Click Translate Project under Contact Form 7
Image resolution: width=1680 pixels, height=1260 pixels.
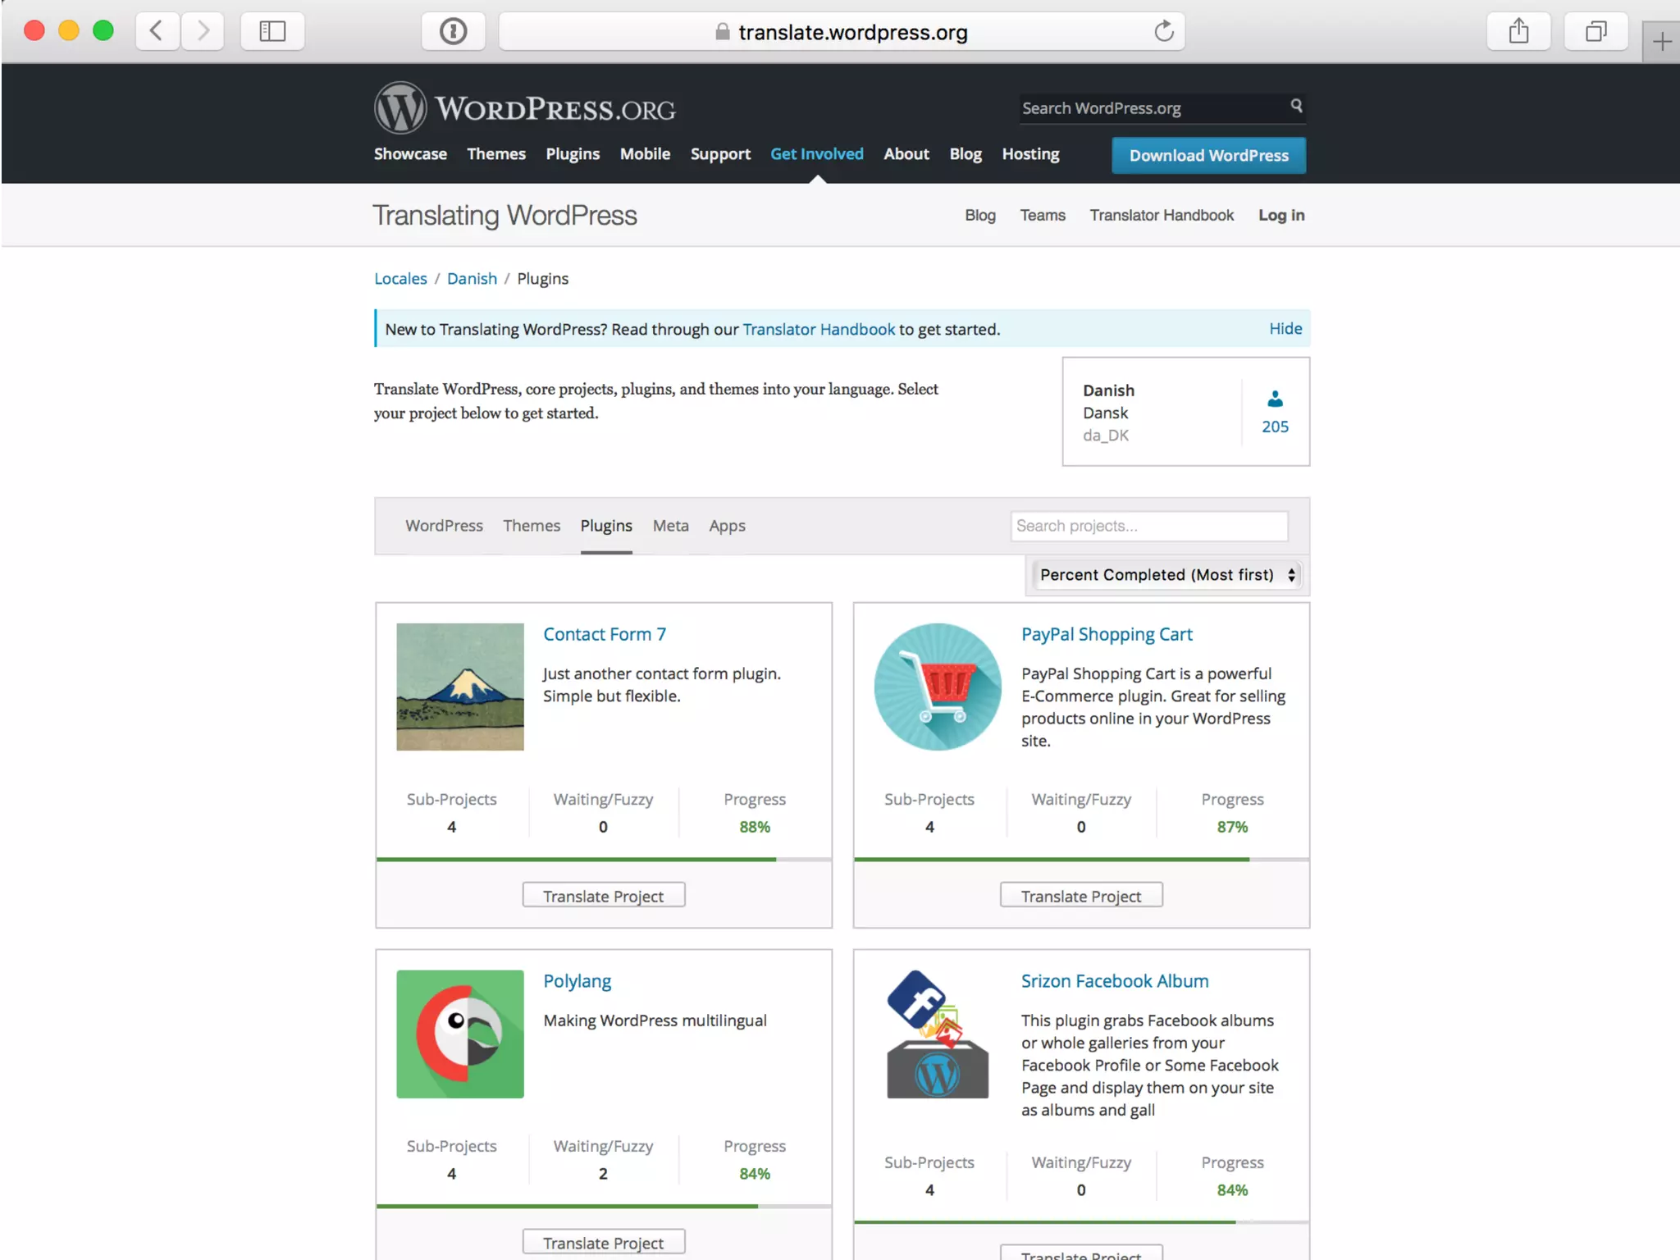(603, 896)
